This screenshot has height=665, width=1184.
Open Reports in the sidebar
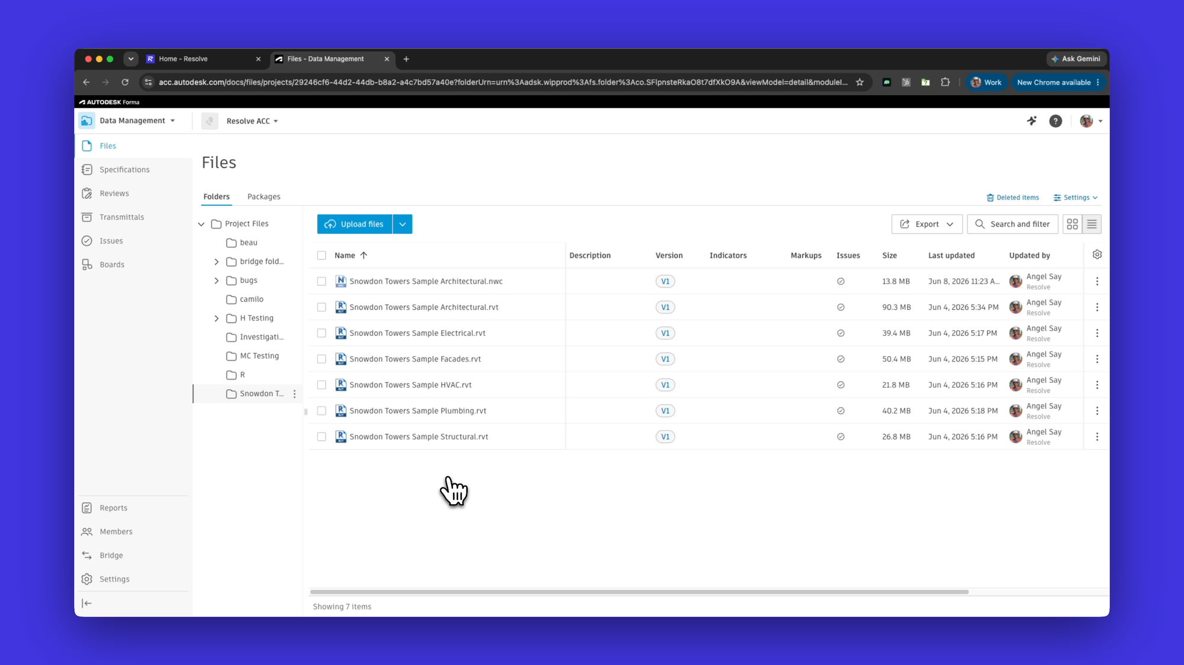click(x=113, y=508)
